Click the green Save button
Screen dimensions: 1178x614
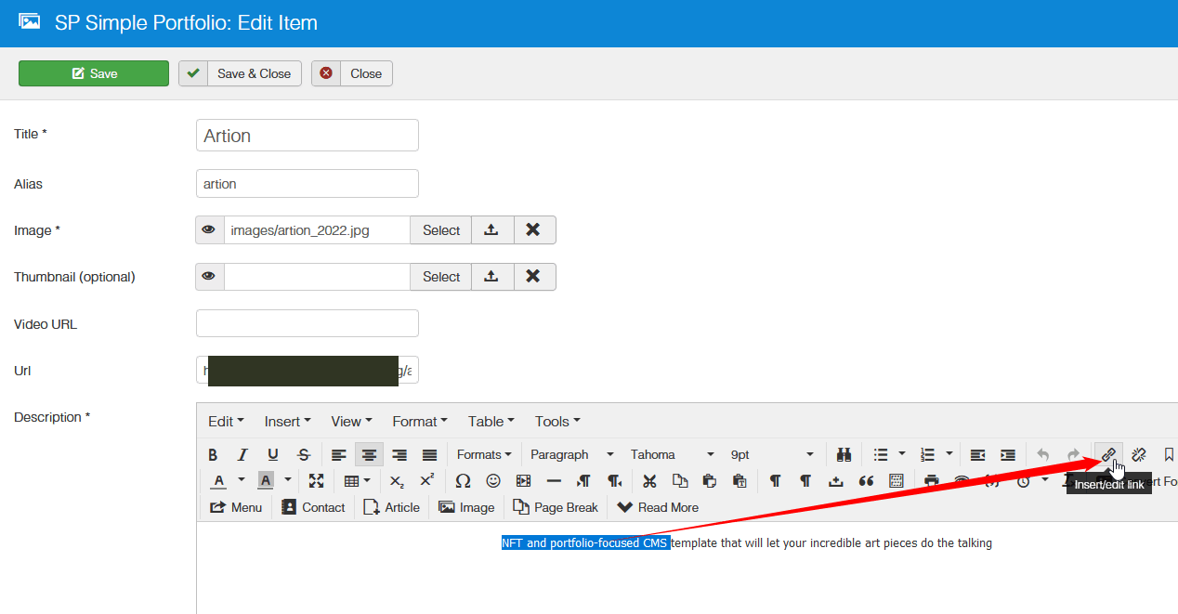94,73
